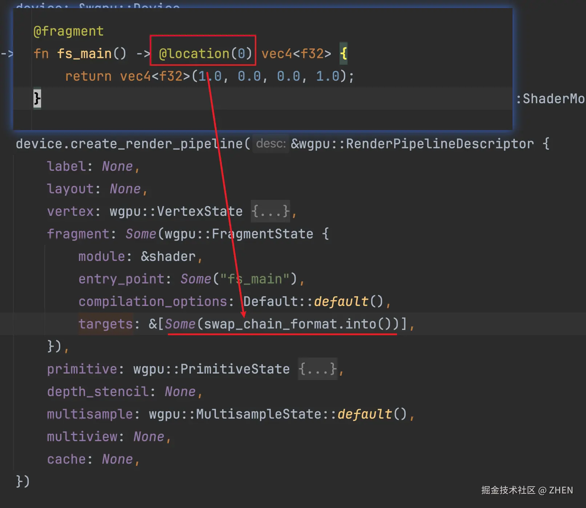The width and height of the screenshot is (586, 508).
Task: Click the highlighted opening brace of fs_main
Action: pos(344,54)
